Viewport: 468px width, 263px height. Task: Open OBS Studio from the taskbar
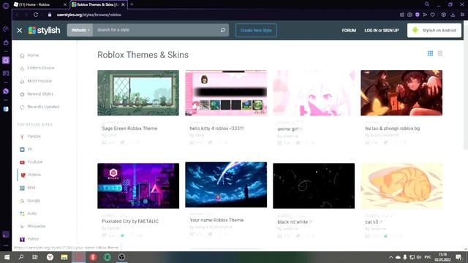click(121, 257)
